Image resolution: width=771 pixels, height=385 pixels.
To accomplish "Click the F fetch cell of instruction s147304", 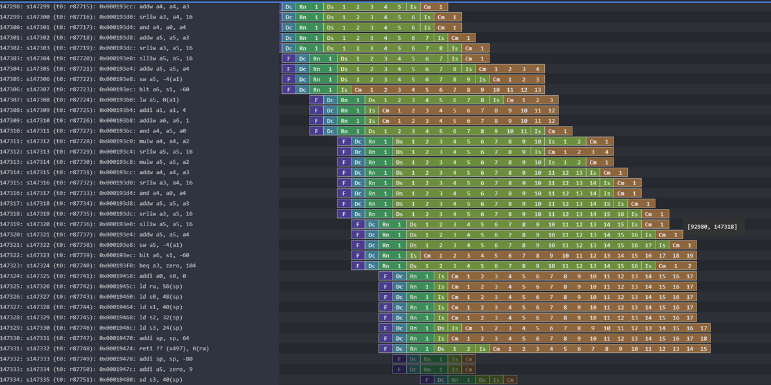I will (288, 58).
